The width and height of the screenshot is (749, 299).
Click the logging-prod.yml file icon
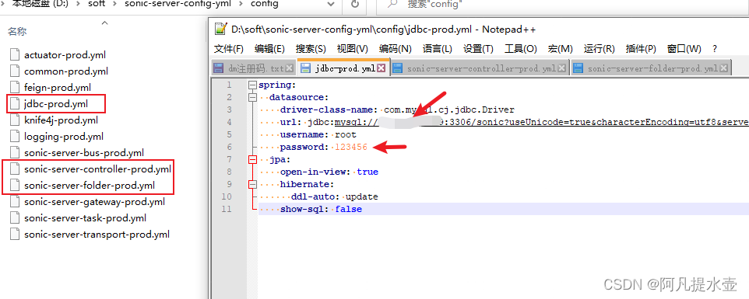click(x=16, y=137)
